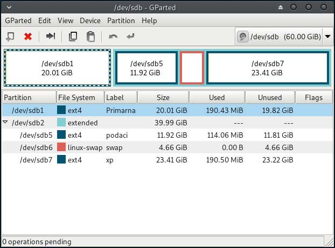Image resolution: width=335 pixels, height=248 pixels.
Task: Click the 0.00 B used value
Action: (x=233, y=147)
